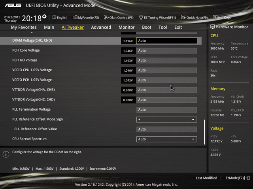Open Quick Note(F9)
The height and width of the screenshot is (189, 253).
194,17
